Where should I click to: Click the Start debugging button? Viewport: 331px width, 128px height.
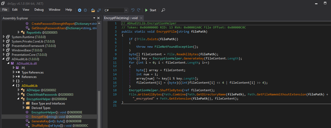coord(151,10)
